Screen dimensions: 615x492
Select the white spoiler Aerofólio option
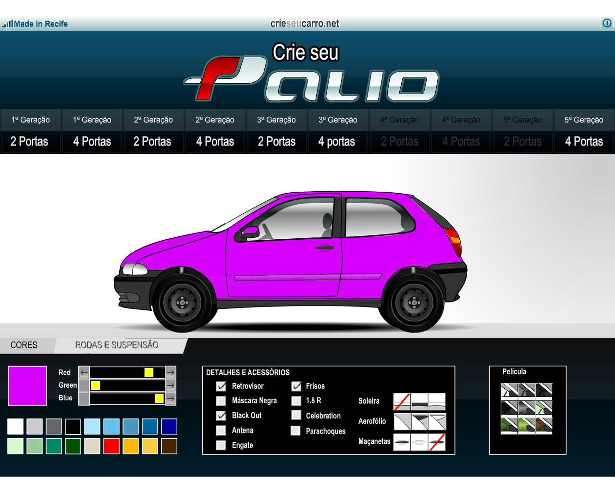click(x=438, y=421)
